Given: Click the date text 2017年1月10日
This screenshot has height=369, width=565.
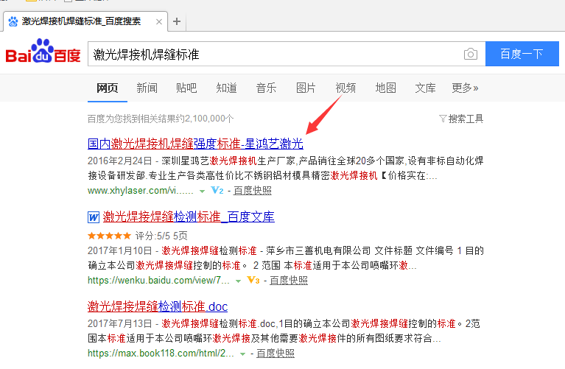Looking at the screenshot, I should point(119,250).
